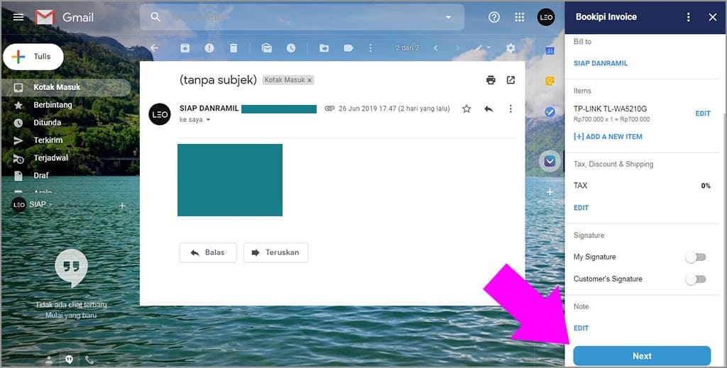Archive this email
727x368 pixels.
[x=185, y=48]
